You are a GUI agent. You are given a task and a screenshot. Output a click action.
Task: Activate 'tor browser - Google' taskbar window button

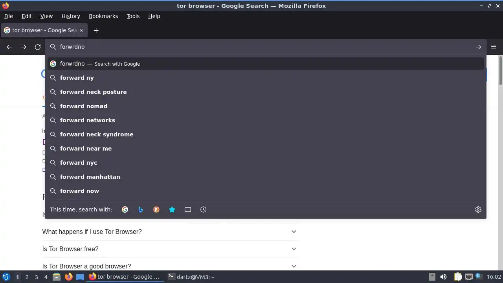click(125, 277)
